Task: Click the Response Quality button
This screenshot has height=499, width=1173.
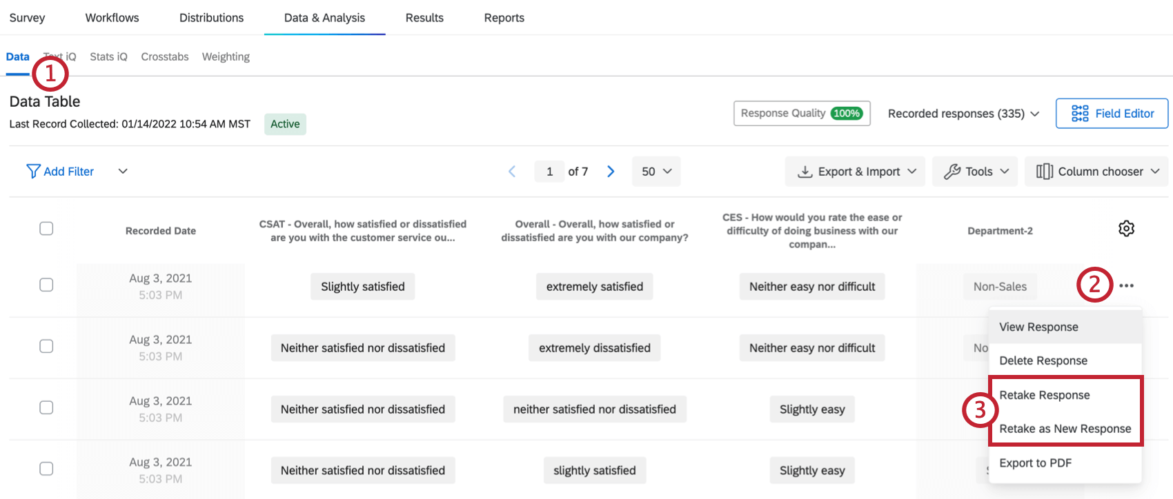Action: coord(801,114)
